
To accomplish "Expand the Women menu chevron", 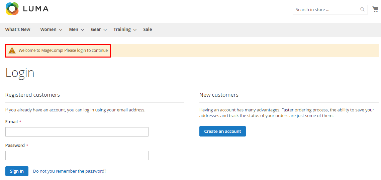I will pyautogui.click(x=61, y=30).
